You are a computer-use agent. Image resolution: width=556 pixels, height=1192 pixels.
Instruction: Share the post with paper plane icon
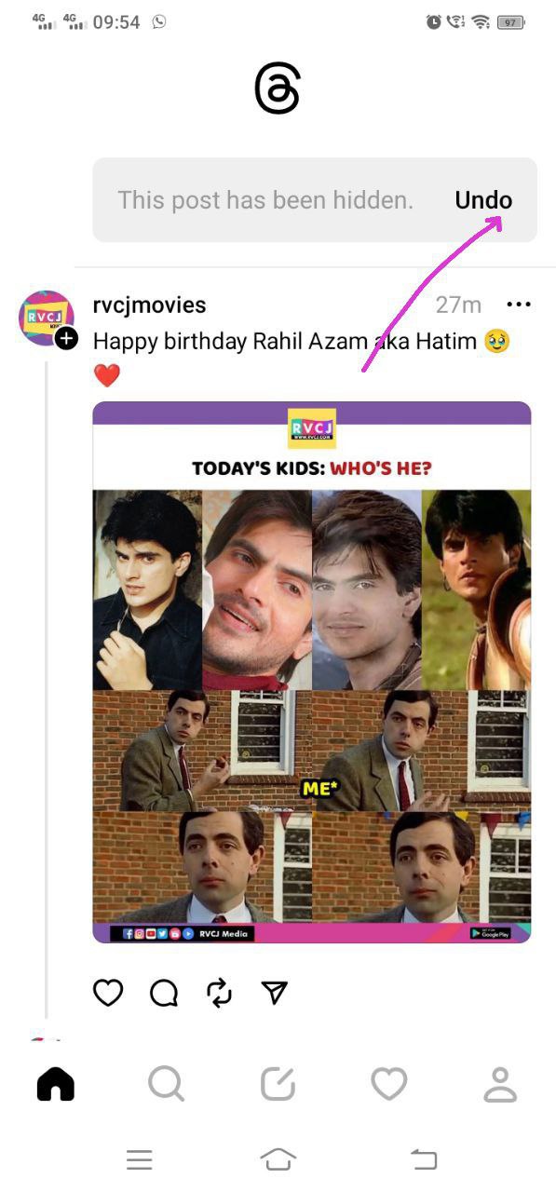pos(274,994)
